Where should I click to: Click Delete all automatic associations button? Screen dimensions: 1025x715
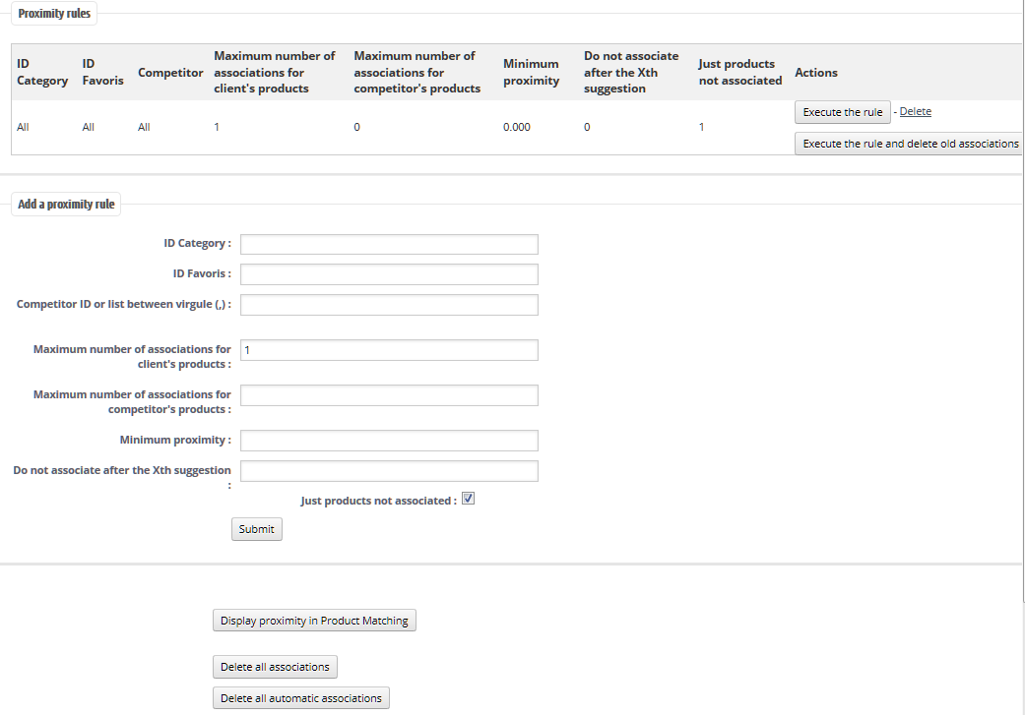tap(300, 698)
